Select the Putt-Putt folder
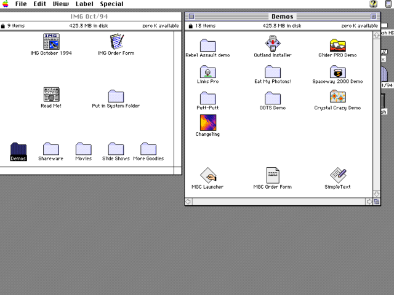This screenshot has height=295, width=394. tap(208, 98)
